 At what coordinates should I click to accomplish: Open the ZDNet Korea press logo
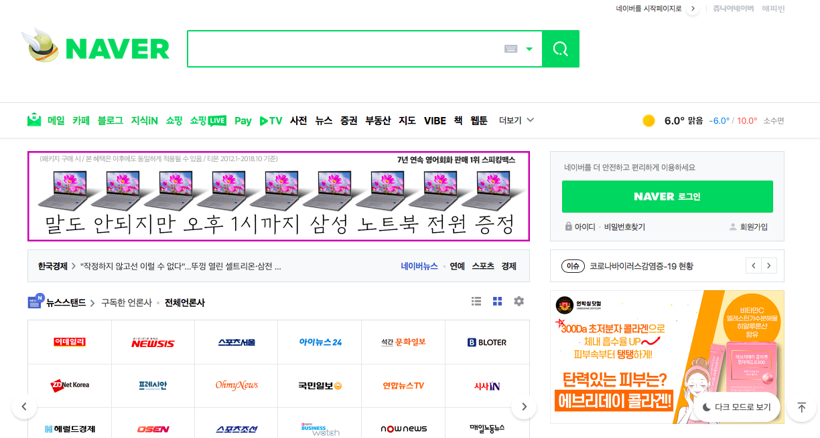click(70, 385)
